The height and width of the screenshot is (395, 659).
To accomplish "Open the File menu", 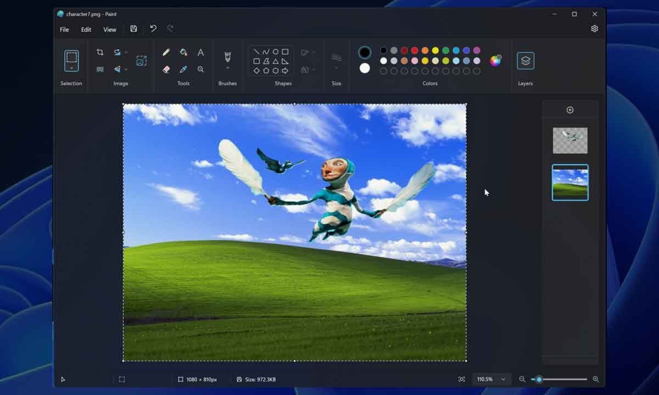I will 64,29.
